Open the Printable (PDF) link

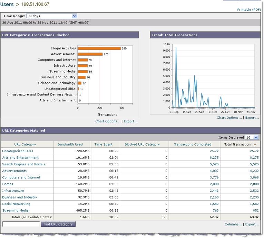point(249,10)
